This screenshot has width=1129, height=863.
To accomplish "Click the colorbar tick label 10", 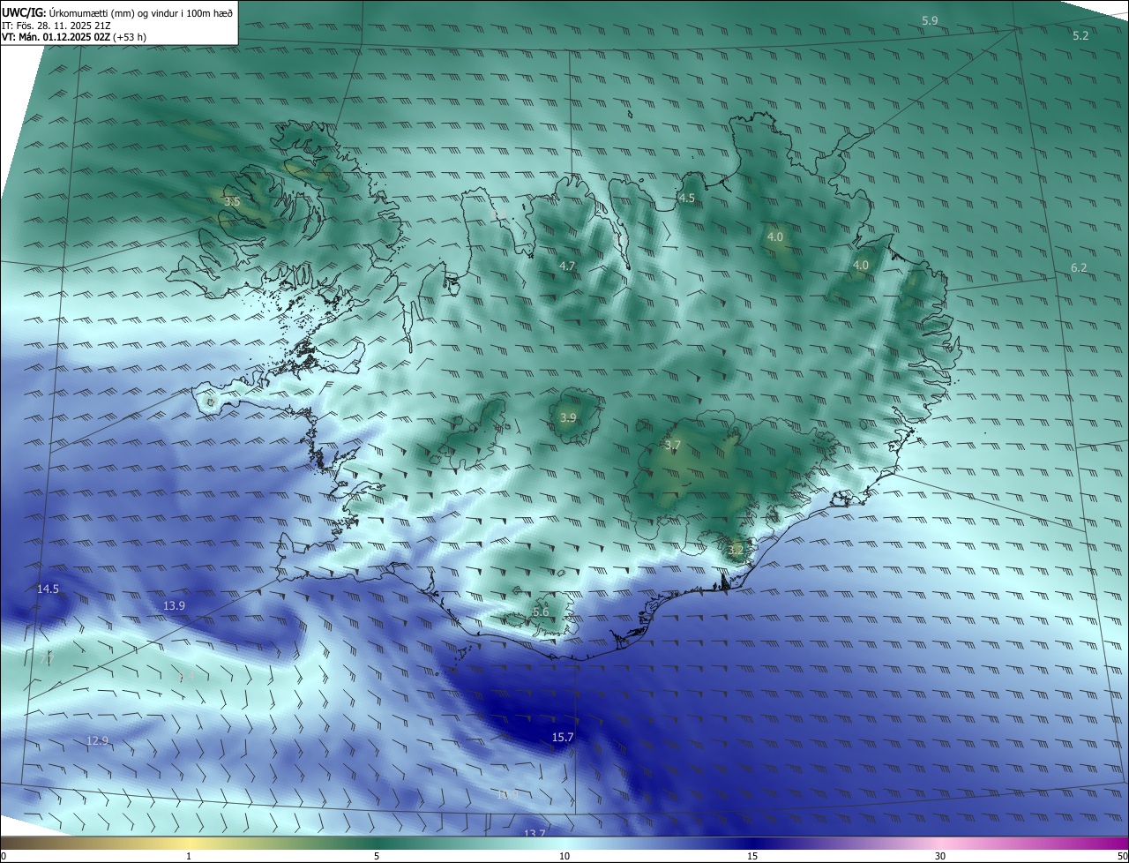I will pyautogui.click(x=564, y=856).
